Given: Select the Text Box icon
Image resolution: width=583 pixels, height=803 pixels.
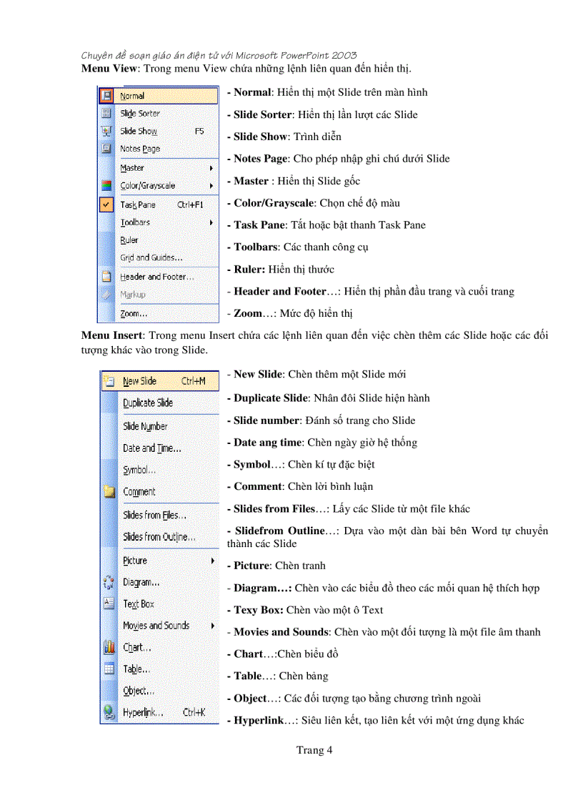Looking at the screenshot, I should pos(108,604).
